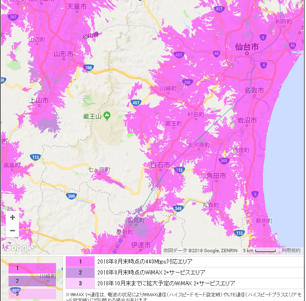Click the 2018年8月末時点のWiMAX 2+サービスエリア legend text

(151, 273)
